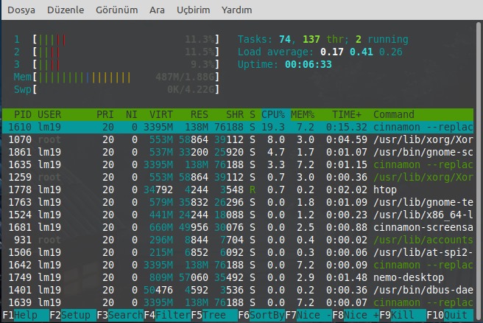The height and width of the screenshot is (323, 483).
Task: Activate the F4 Filter button
Action: [171, 316]
